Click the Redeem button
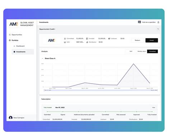Image resolution: width=170 pixels, height=136 pixels. (x=137, y=40)
